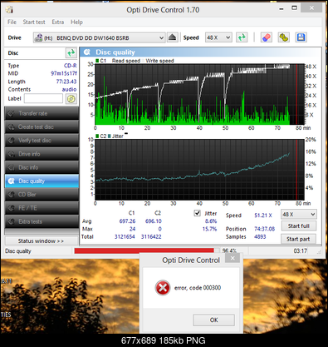The image size is (328, 347).
Task: Click the error, code 000300 message
Action: (198, 288)
